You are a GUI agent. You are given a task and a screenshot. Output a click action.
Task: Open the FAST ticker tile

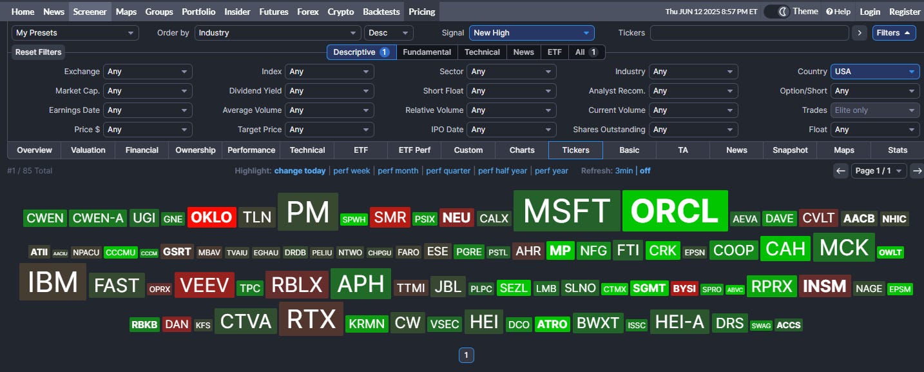pyautogui.click(x=117, y=285)
